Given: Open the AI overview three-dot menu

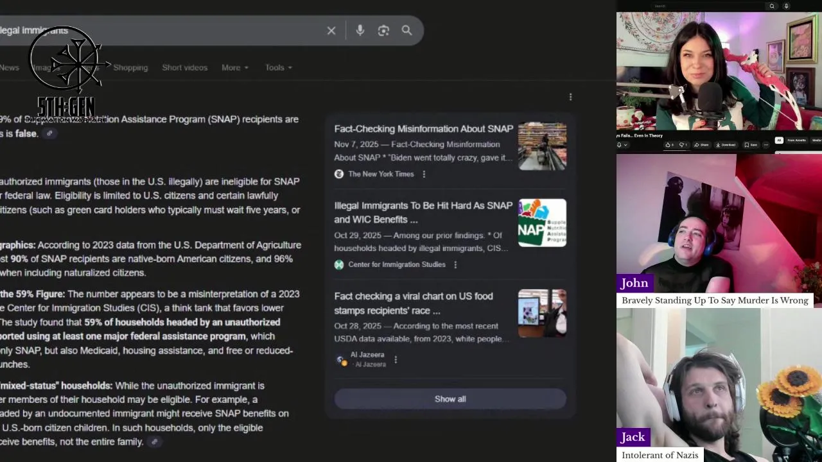Looking at the screenshot, I should pos(570,97).
